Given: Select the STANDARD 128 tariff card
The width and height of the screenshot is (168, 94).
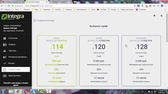Looking at the screenshot, I should pos(141,61).
